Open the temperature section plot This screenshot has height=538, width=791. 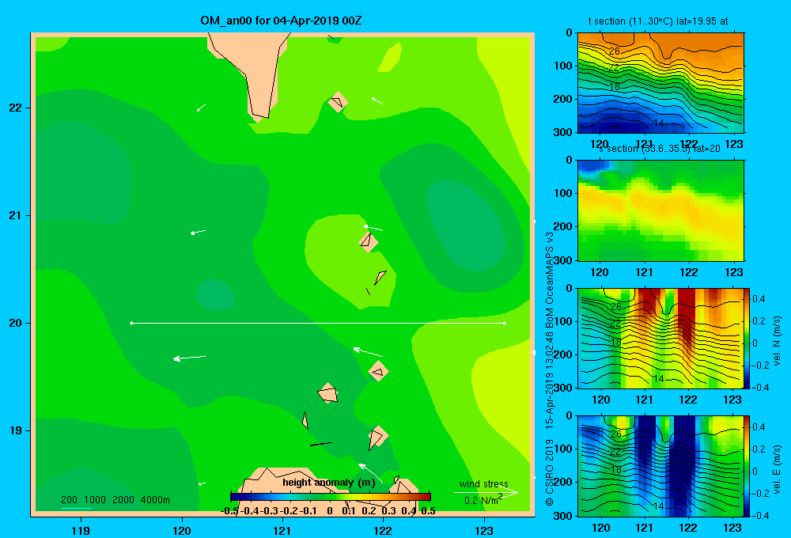(x=660, y=82)
